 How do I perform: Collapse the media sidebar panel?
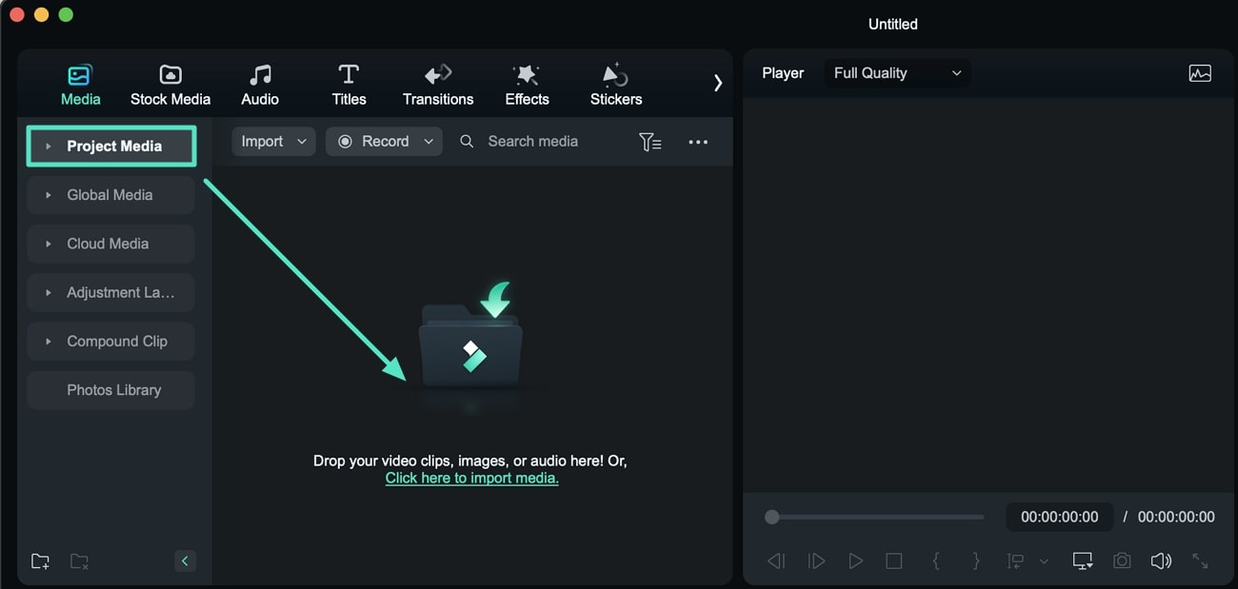(x=185, y=561)
